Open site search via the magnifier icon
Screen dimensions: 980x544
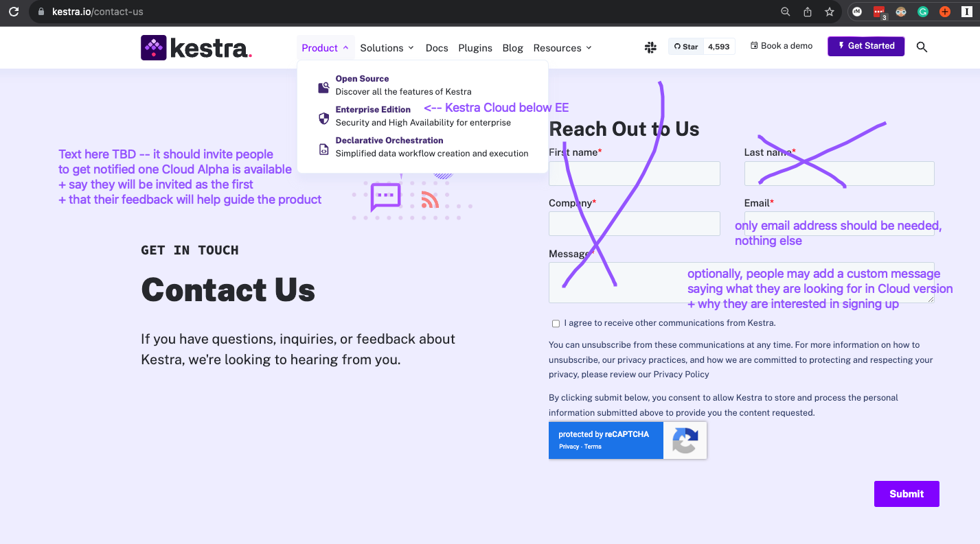(922, 47)
